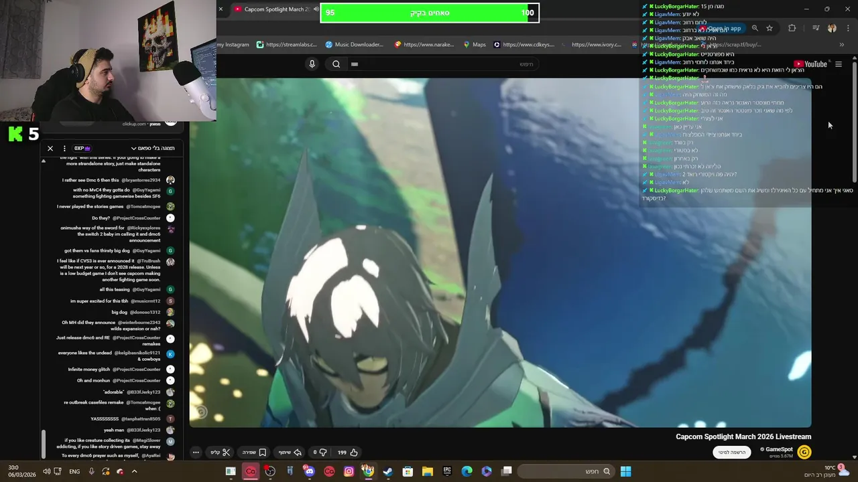
Task: Open the Music Downloader bookmark
Action: [354, 45]
